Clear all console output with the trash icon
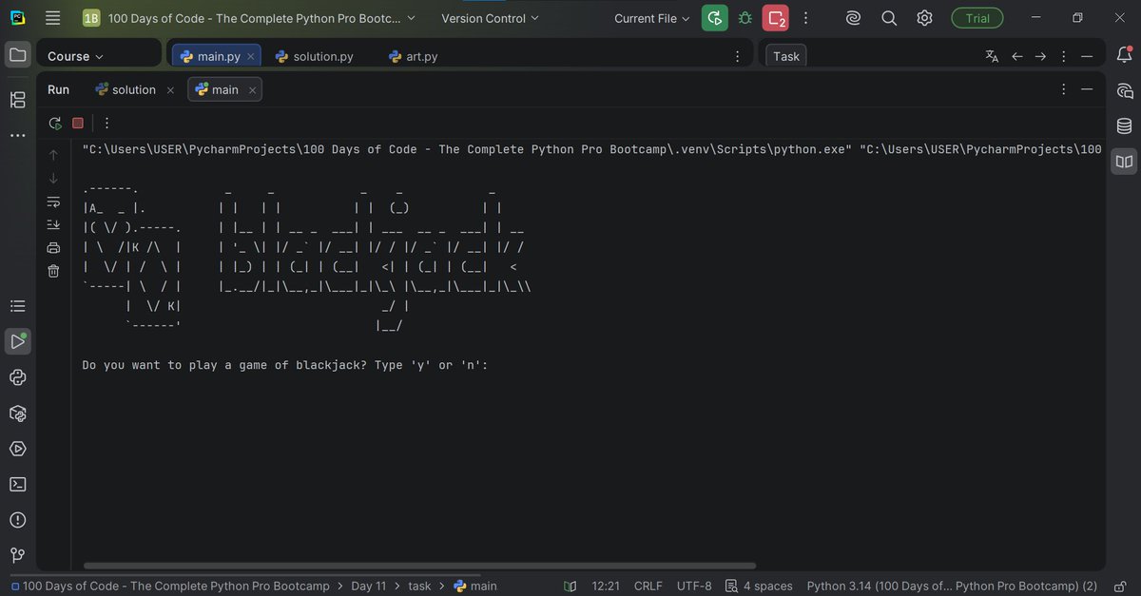The image size is (1141, 596). [53, 270]
